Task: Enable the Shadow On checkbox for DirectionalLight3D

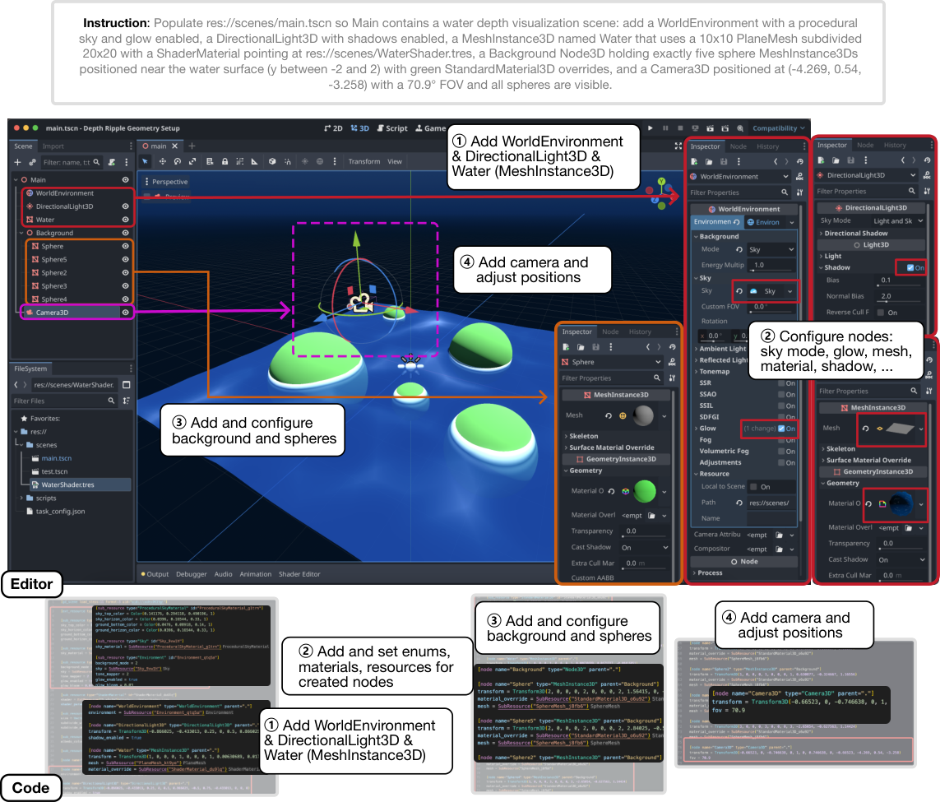Action: click(911, 267)
